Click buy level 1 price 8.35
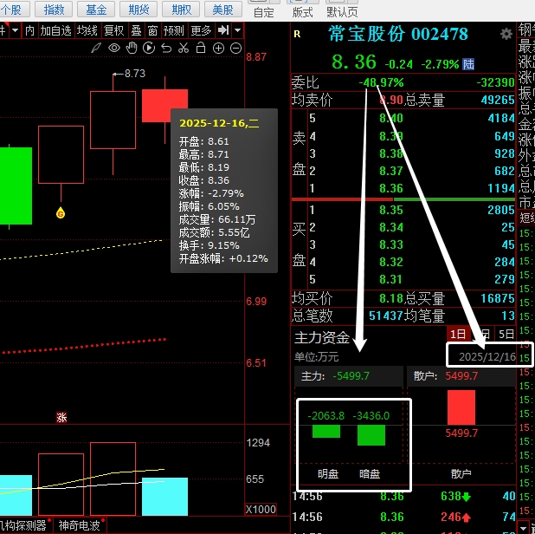This screenshot has width=535, height=534. [x=391, y=210]
